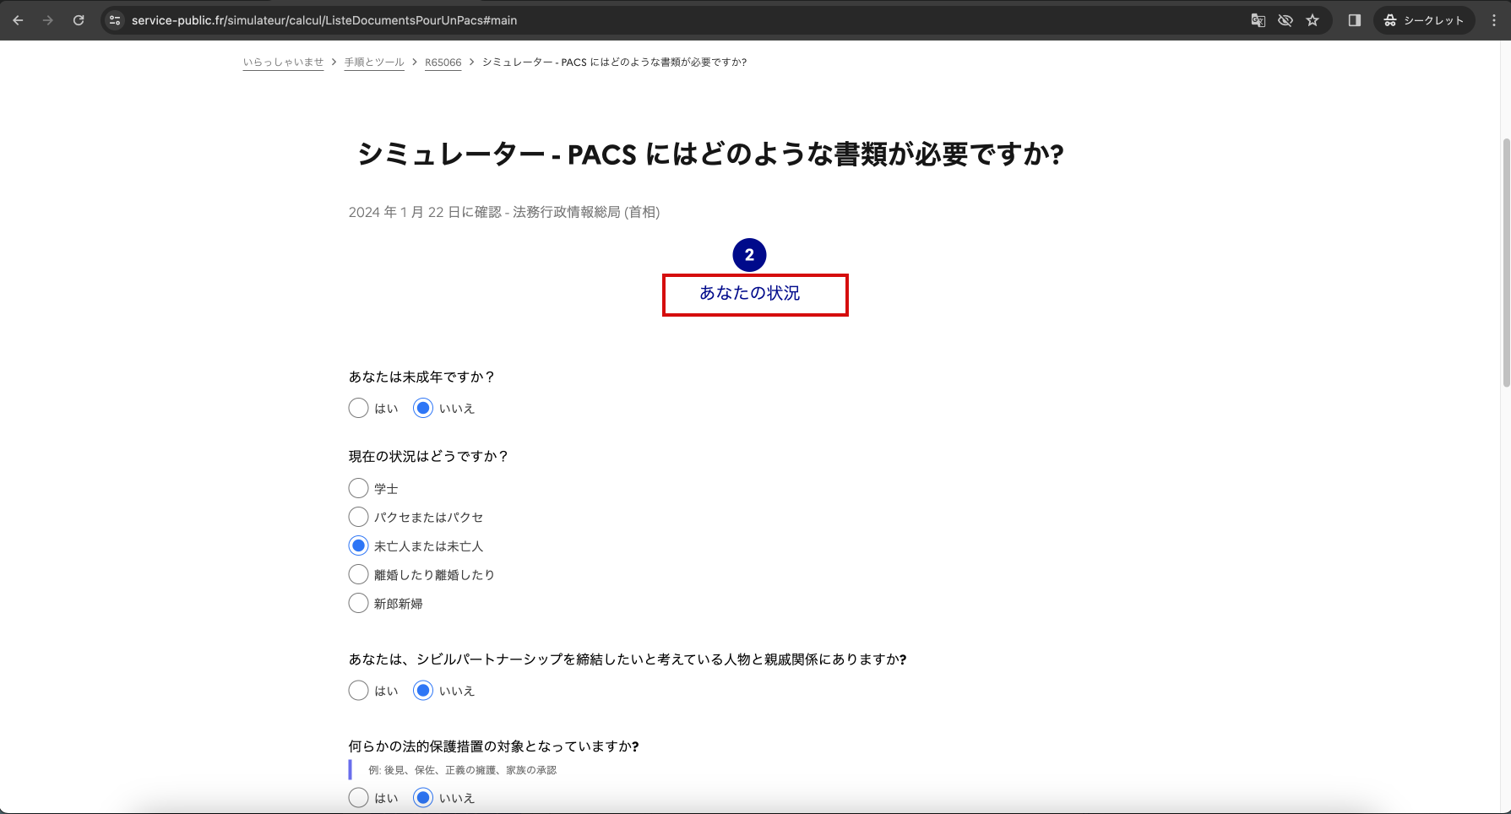
Task: Select はい for legal protection question
Action: pos(359,798)
